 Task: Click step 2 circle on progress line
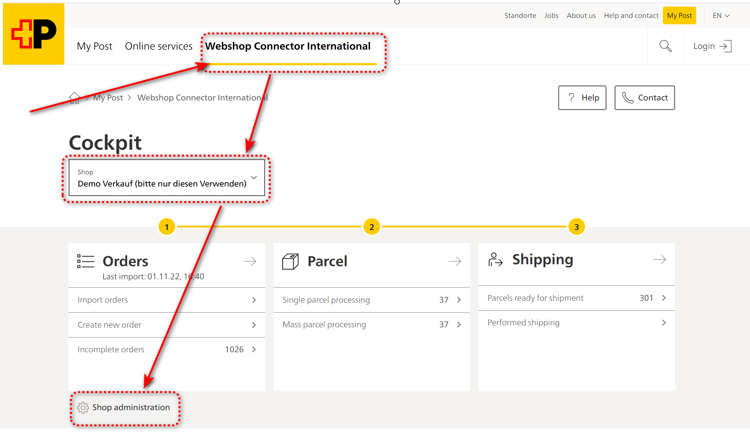371,227
